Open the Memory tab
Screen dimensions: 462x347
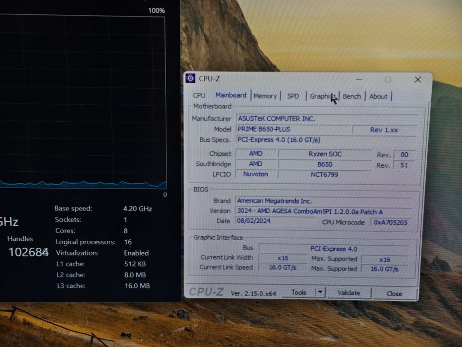pyautogui.click(x=265, y=96)
